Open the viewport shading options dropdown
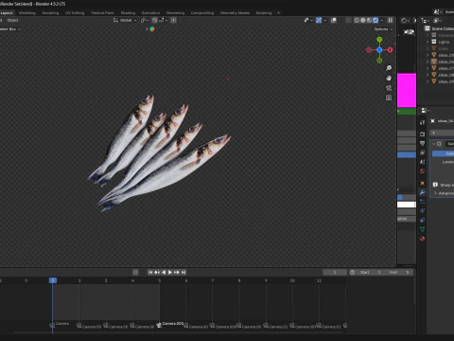Viewport: 454px width, 341px height. [x=382, y=20]
